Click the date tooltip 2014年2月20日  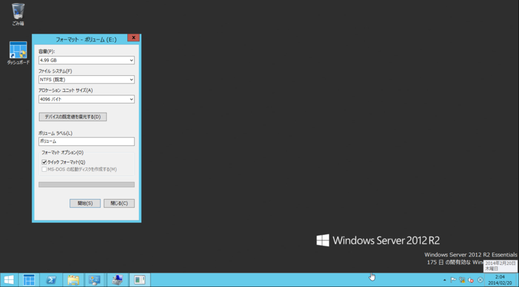pyautogui.click(x=500, y=266)
